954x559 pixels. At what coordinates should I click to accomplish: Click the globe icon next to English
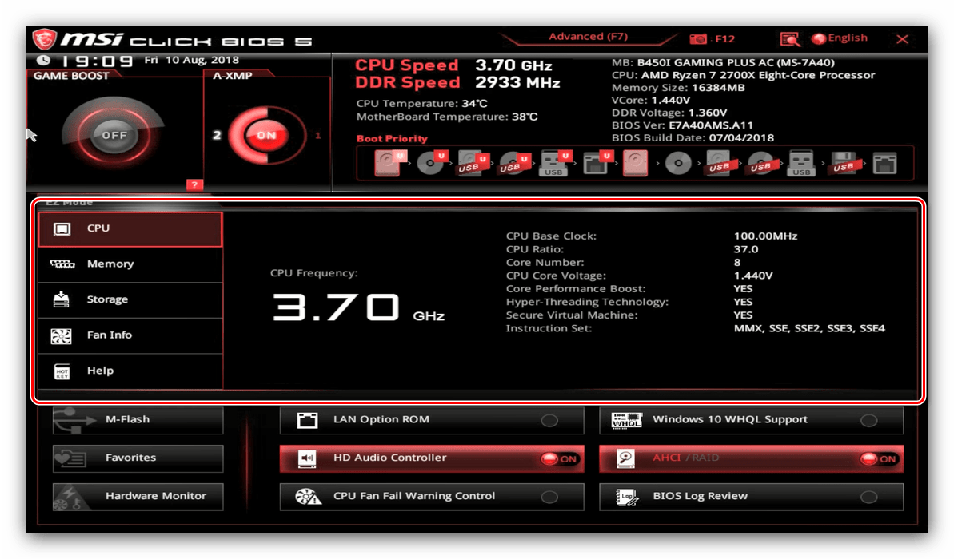[818, 38]
